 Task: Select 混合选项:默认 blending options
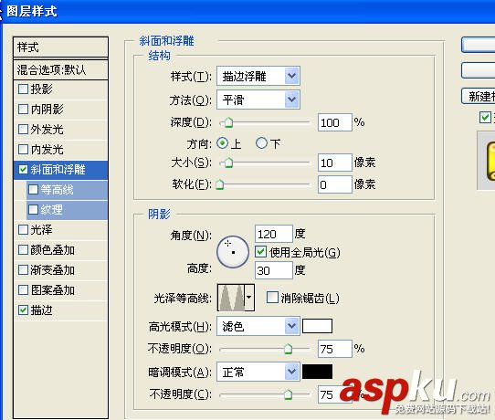point(60,69)
